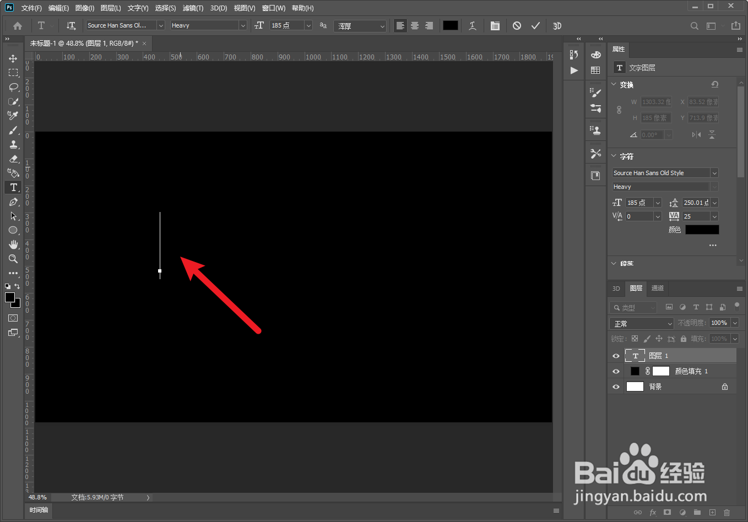Click the Create warped text icon
Image resolution: width=748 pixels, height=522 pixels.
point(473,26)
